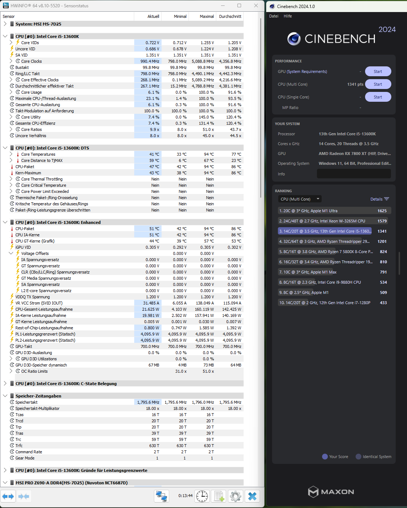Click the Aktuell column header

tap(148, 16)
